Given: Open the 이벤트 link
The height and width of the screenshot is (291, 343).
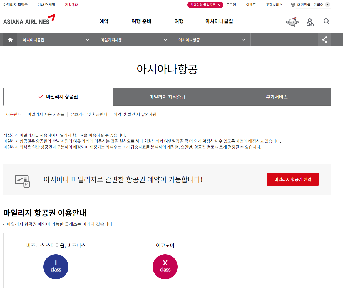Looking at the screenshot, I should (x=251, y=5).
